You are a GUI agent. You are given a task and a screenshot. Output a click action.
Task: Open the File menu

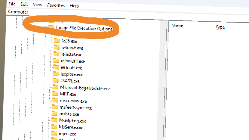pos(12,4)
